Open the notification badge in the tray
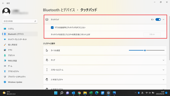The height and width of the screenshot is (96, 170). tap(166, 93)
